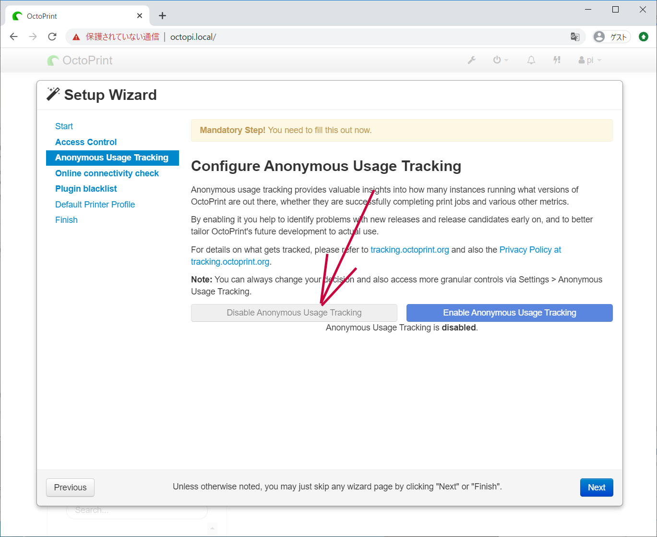Click 'Configure Anonymous Usage Tracking' heading
657x537 pixels.
coord(326,166)
